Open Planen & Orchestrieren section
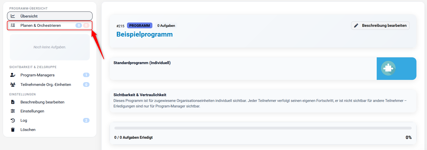The height and width of the screenshot is (150, 427). coord(41,26)
